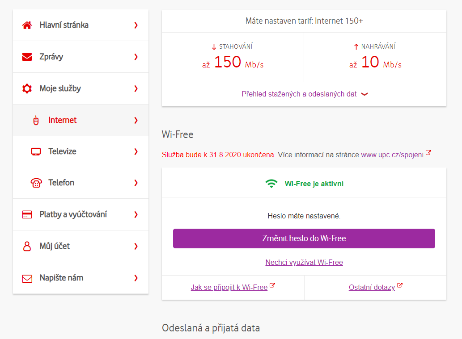The image size is (462, 339).
Task: Open the Televize menu item
Action: (x=81, y=151)
